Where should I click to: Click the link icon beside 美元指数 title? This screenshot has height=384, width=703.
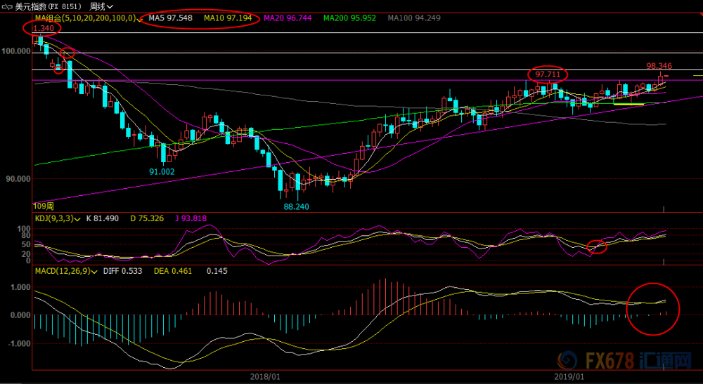8,7
